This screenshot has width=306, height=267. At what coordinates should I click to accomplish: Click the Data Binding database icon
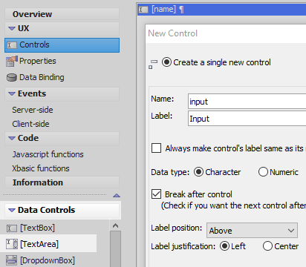(x=11, y=78)
